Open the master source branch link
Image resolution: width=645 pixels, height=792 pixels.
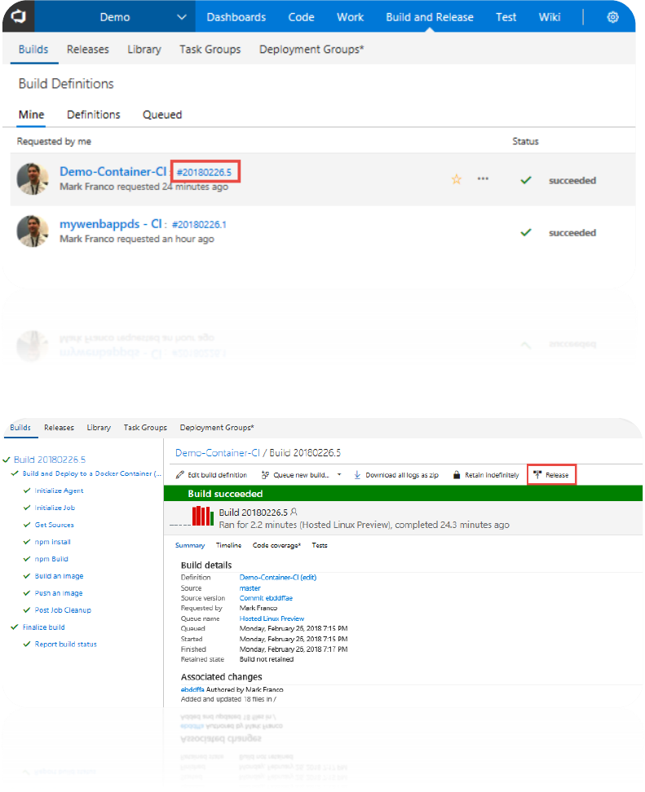click(250, 588)
